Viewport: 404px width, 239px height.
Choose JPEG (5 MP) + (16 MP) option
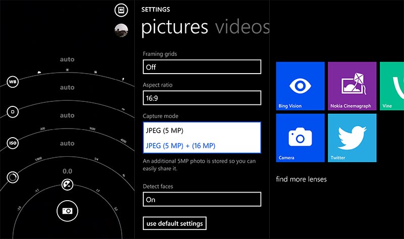[201, 146]
